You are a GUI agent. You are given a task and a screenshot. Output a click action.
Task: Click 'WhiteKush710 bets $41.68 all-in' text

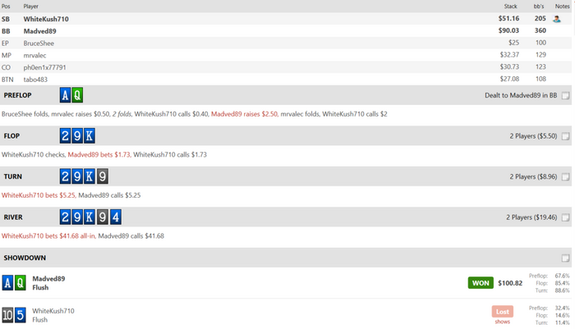(x=48, y=236)
